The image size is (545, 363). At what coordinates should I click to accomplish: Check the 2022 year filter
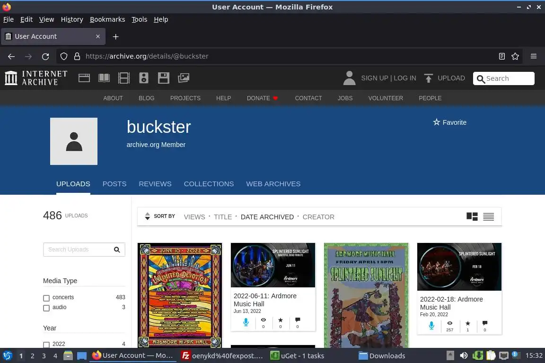point(46,345)
